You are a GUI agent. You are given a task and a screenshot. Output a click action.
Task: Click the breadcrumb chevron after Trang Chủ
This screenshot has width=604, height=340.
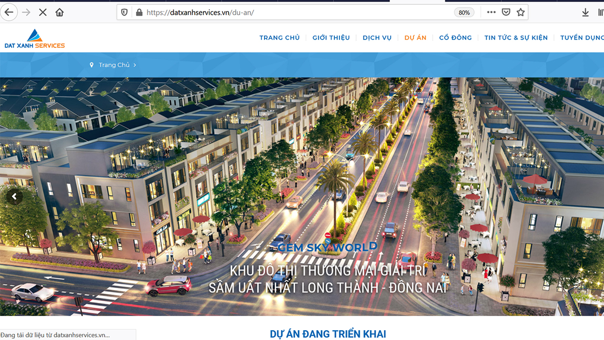135,65
